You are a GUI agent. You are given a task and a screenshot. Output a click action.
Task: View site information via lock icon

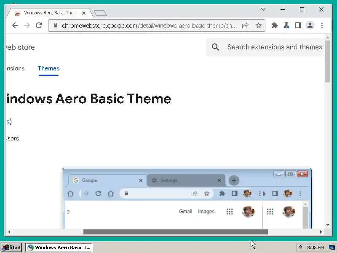click(56, 25)
